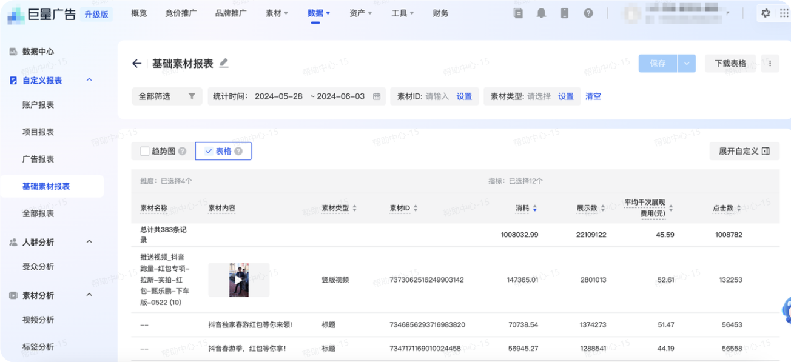Click the 清空 link
This screenshot has width=791, height=362.
(x=593, y=96)
